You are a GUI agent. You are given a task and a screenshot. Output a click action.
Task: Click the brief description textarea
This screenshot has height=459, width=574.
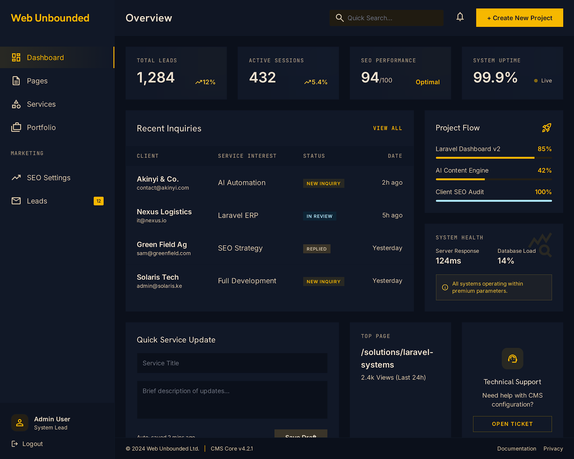point(232,399)
